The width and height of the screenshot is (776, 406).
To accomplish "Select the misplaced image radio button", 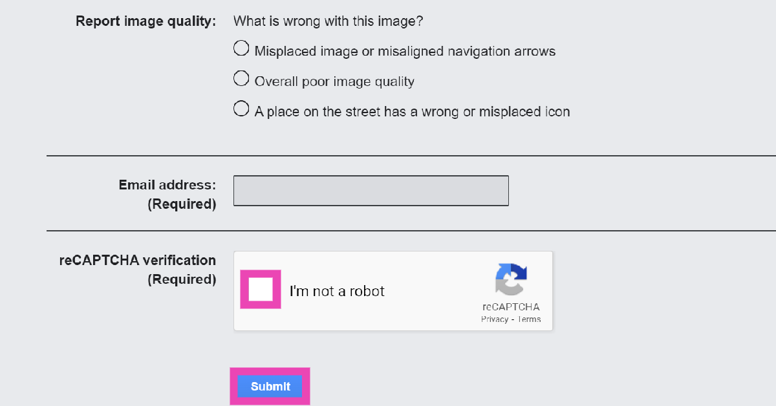I will point(241,48).
